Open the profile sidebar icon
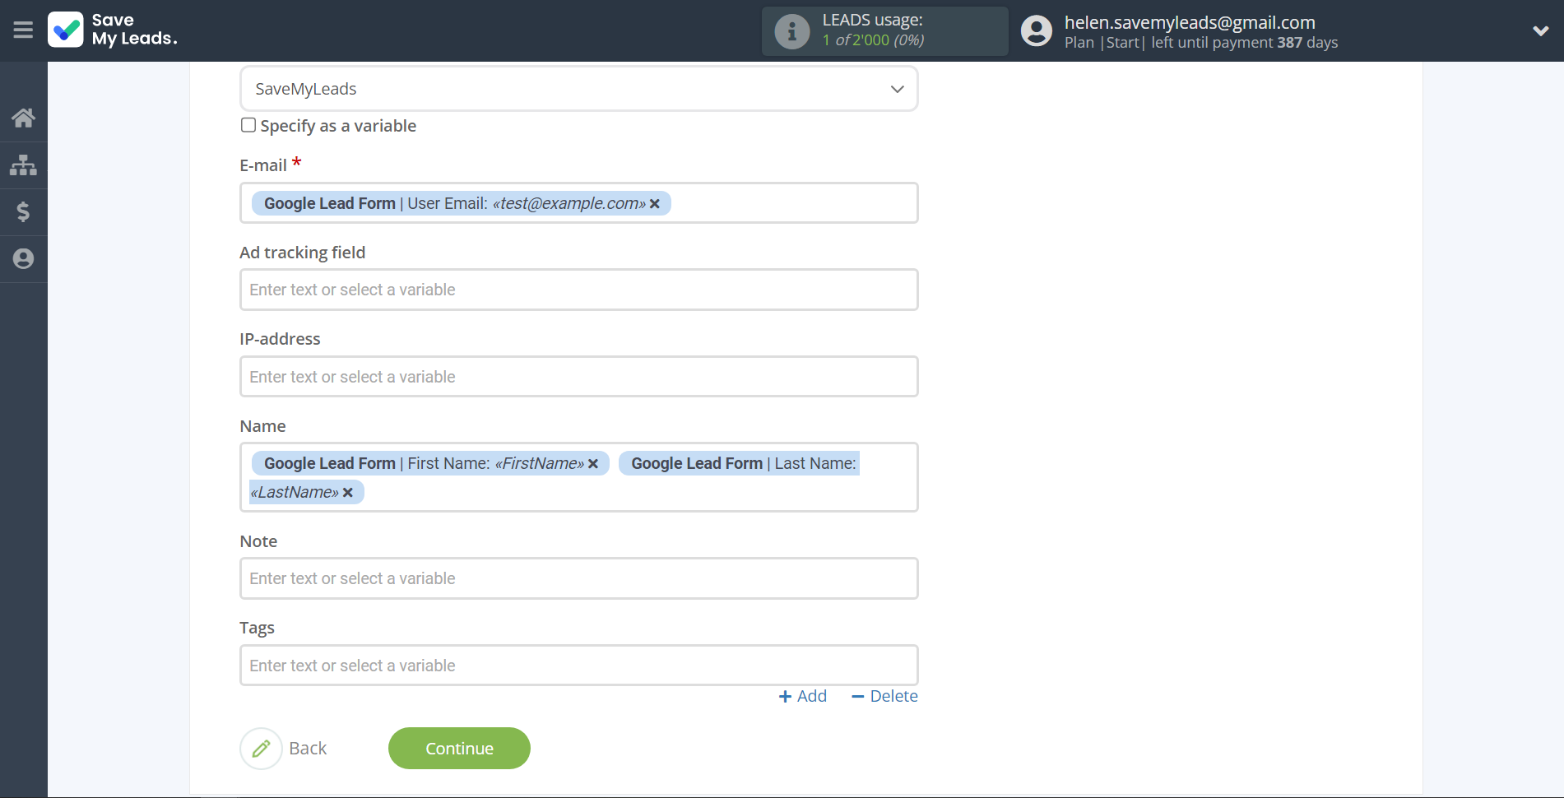 click(x=23, y=258)
